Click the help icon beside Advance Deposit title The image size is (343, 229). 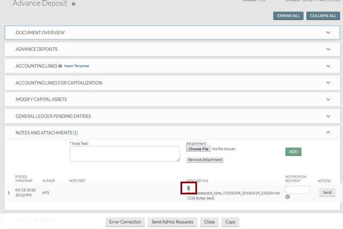click(x=73, y=4)
